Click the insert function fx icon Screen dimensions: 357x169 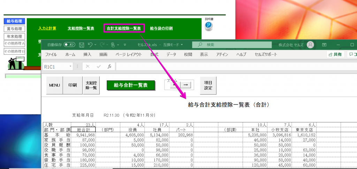tap(109, 66)
